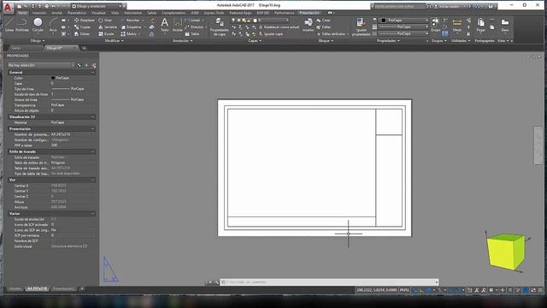Click the help search box
The width and height of the screenshot is (547, 308).
[x=399, y=6]
